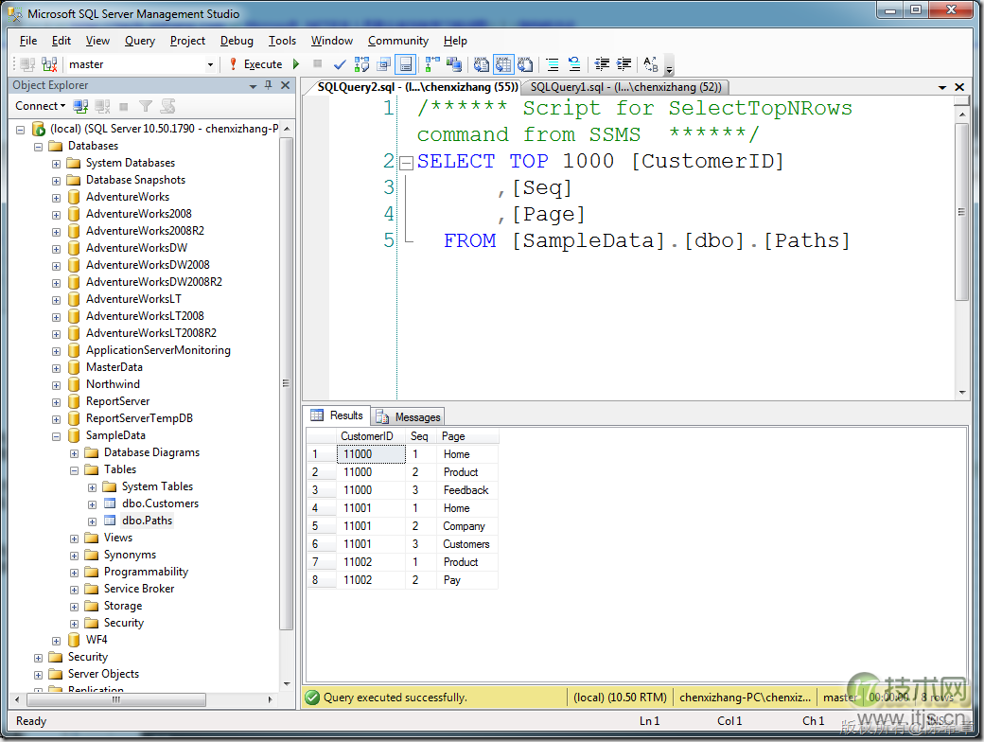Select the 'Feedback' cell in results

(x=466, y=490)
